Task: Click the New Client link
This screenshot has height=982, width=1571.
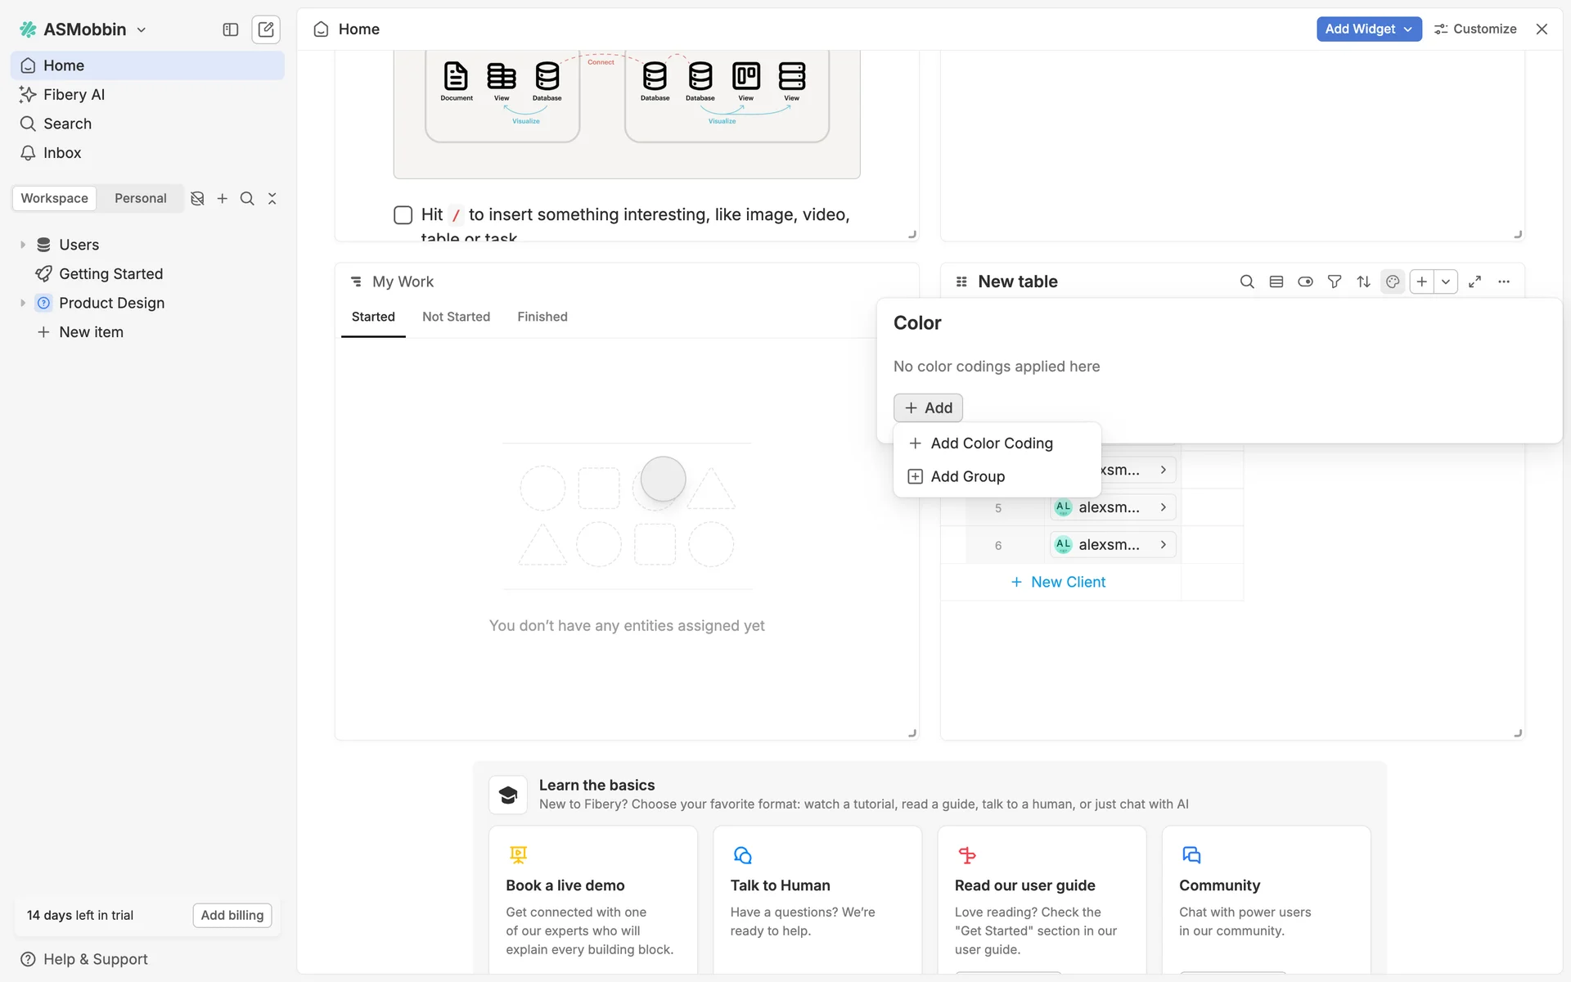Action: coord(1067,582)
